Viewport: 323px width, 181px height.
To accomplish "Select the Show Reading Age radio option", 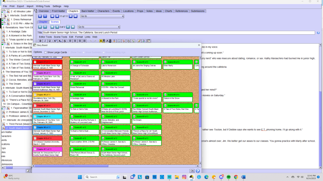I will point(104,52).
